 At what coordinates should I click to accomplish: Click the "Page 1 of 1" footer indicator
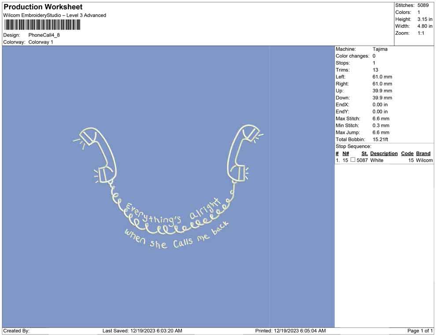(x=420, y=331)
